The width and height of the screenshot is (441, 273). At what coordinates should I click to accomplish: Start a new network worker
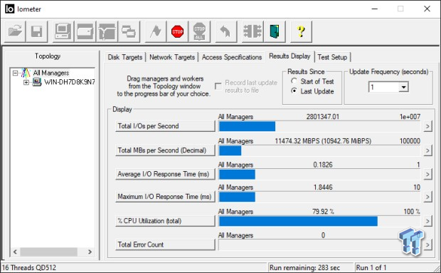tap(107, 31)
